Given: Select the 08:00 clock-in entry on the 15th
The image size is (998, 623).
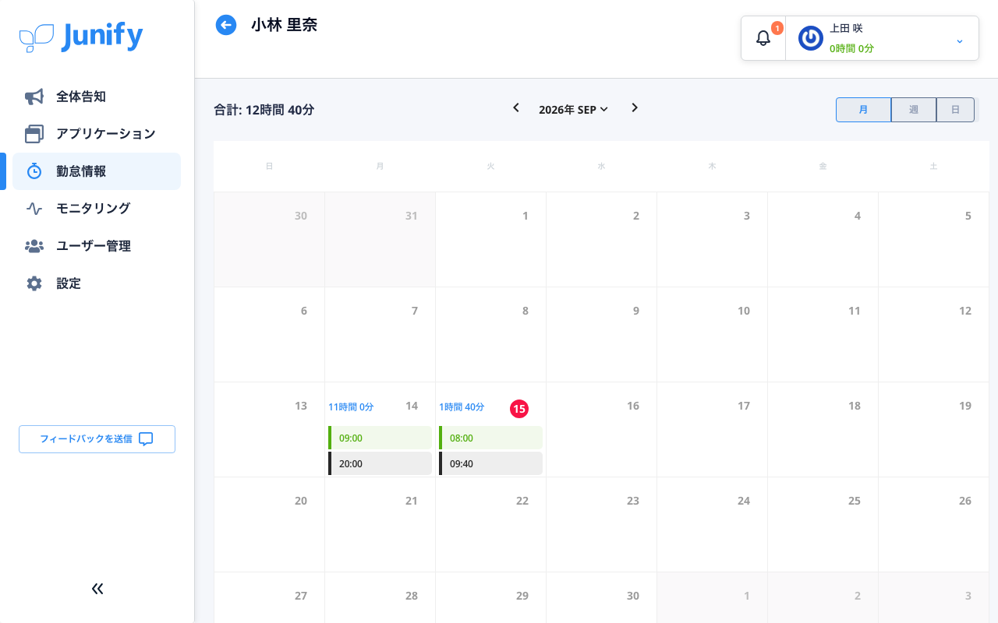Looking at the screenshot, I should click(x=490, y=438).
